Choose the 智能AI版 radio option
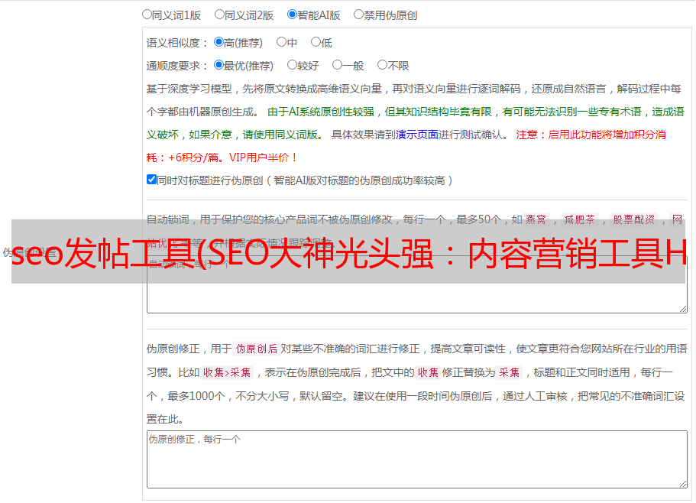Image resolution: width=696 pixels, height=503 pixels. [292, 15]
